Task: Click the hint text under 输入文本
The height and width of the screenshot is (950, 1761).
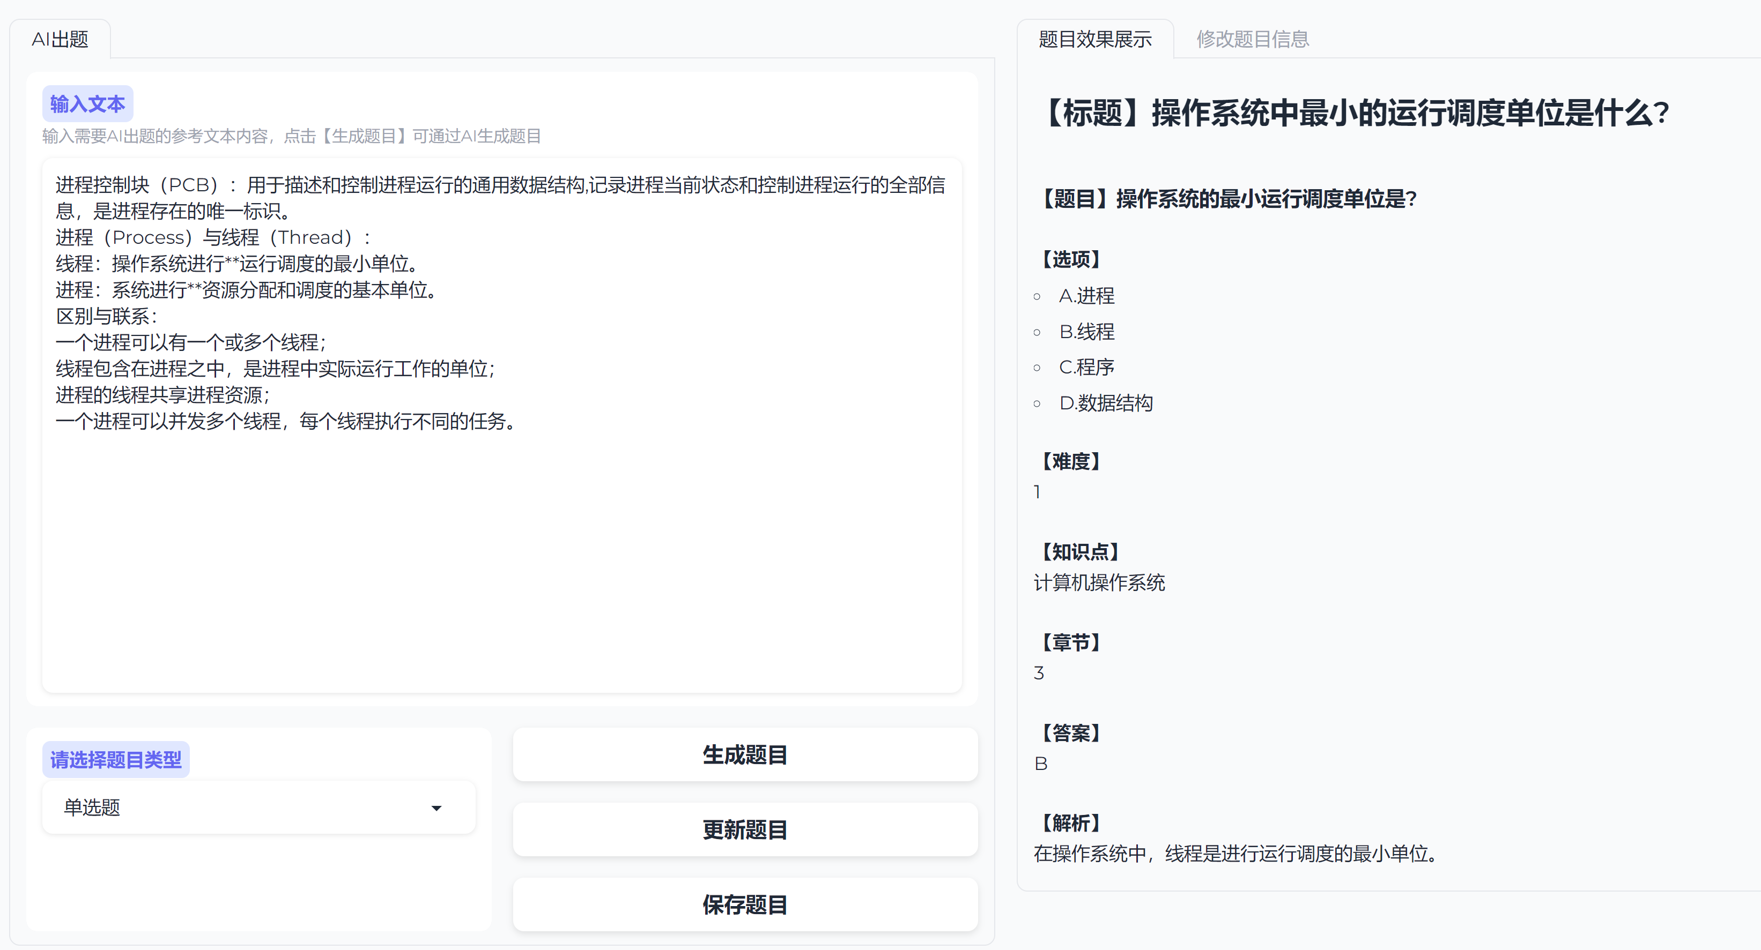Action: (x=291, y=136)
